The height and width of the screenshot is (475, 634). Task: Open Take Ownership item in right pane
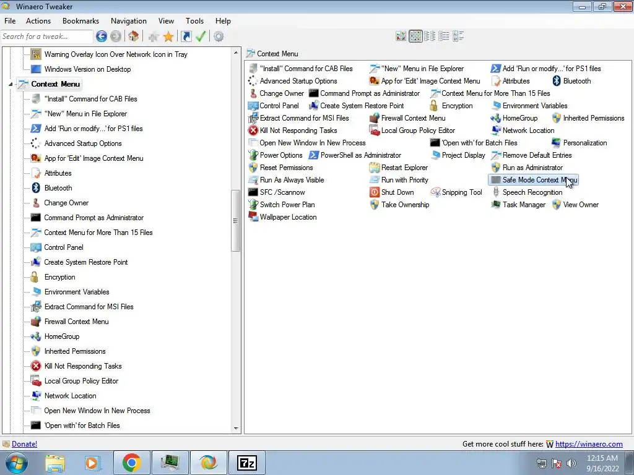(399, 205)
